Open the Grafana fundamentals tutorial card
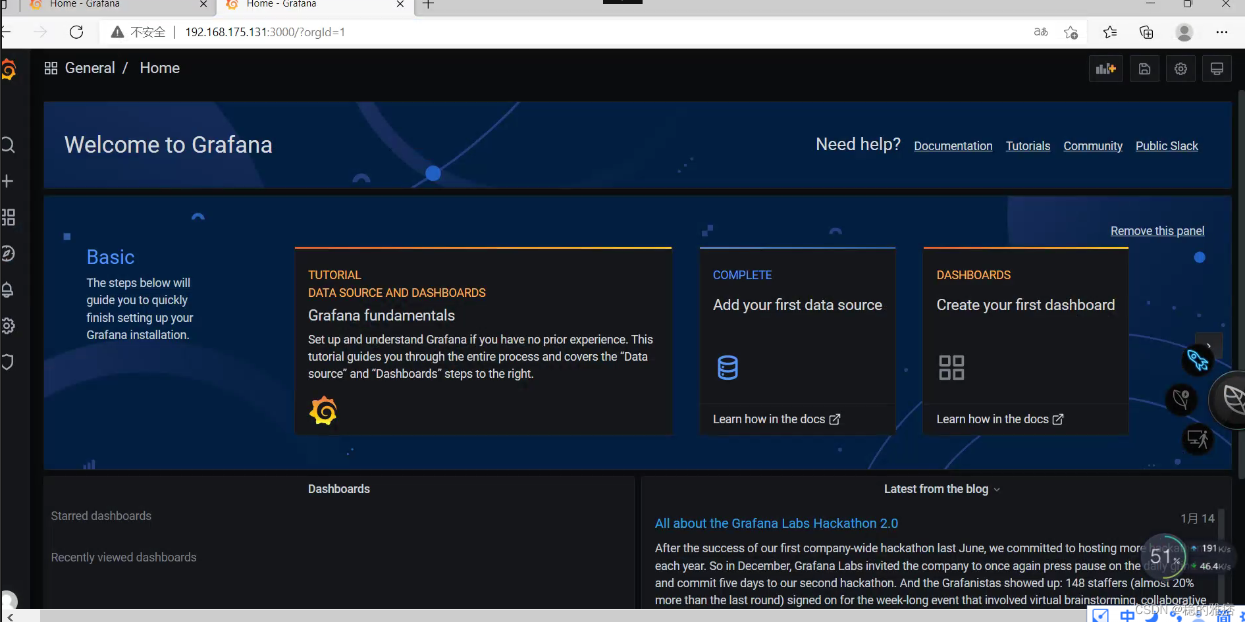The image size is (1245, 622). (x=483, y=341)
